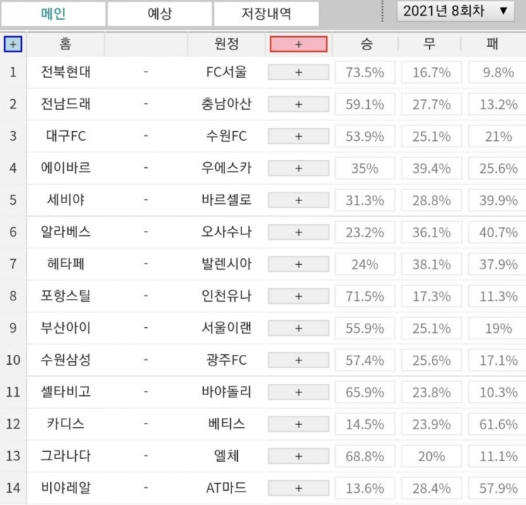
Task: Click plus button for 비야레알 vs AT마드
Action: (299, 488)
